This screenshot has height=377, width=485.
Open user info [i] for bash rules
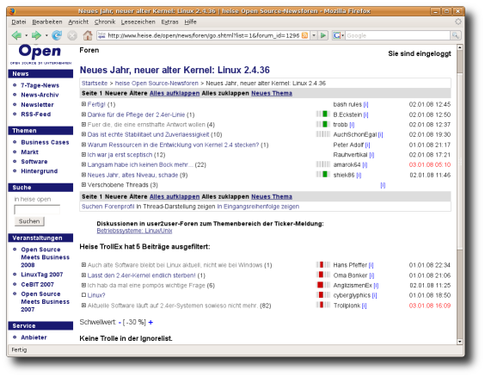click(x=366, y=105)
